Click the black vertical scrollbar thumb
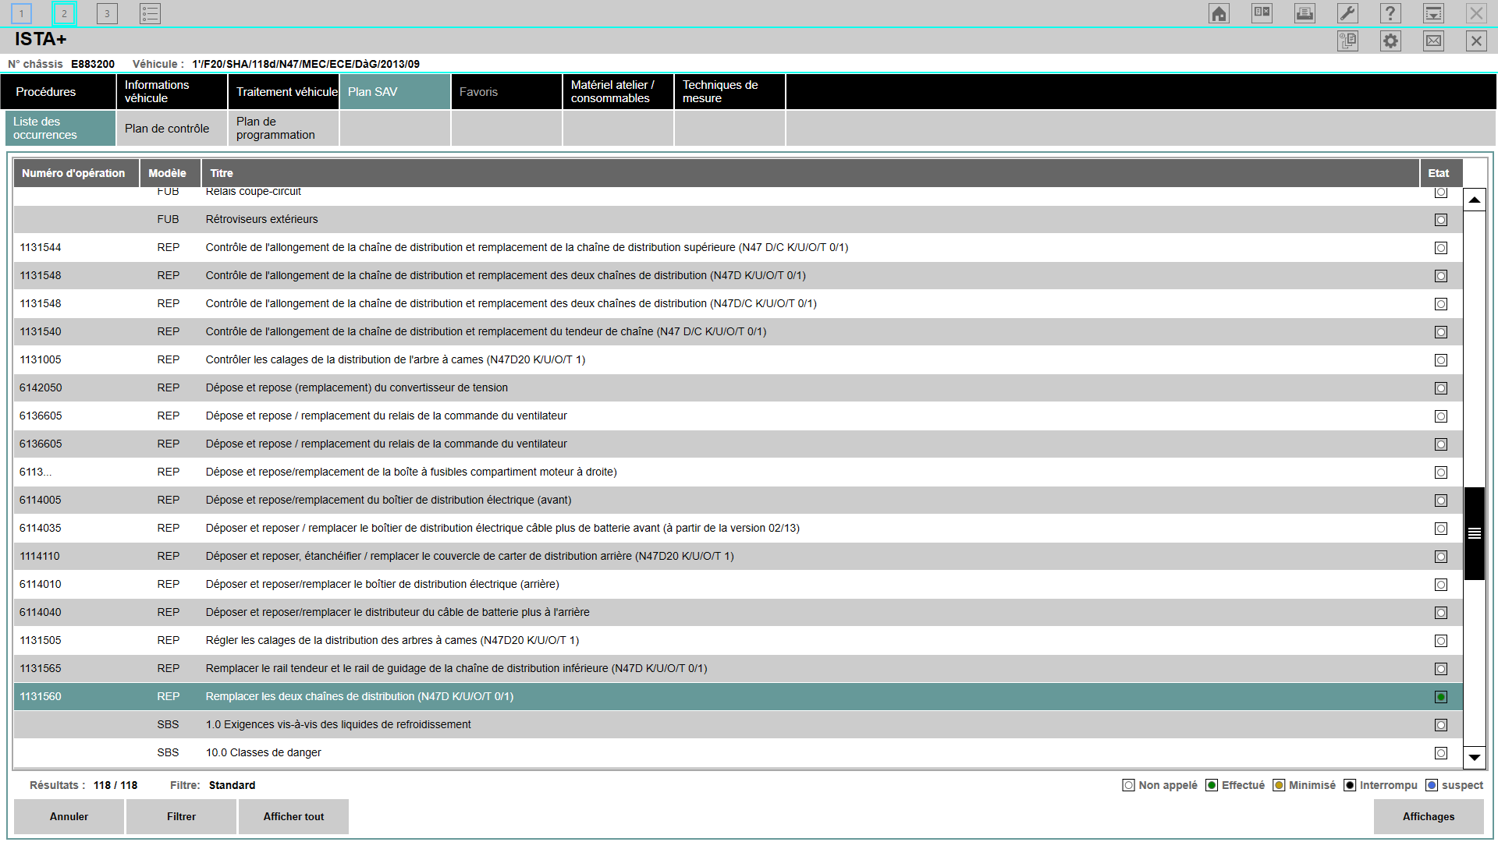 pos(1474,533)
